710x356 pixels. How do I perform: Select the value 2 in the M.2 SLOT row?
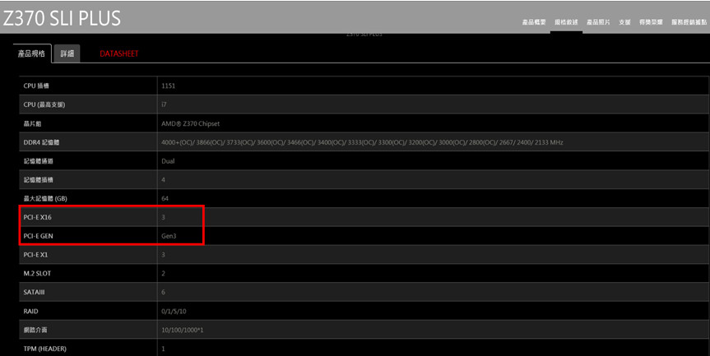tap(164, 274)
